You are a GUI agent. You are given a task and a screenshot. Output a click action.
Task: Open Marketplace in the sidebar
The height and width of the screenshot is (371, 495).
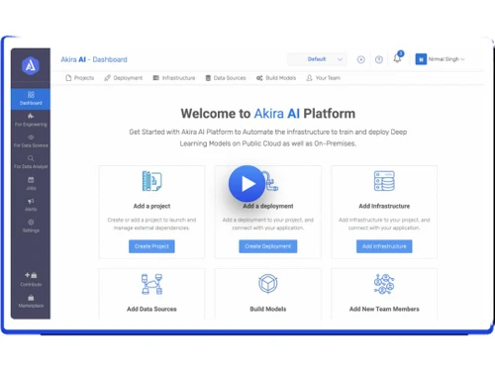(31, 301)
